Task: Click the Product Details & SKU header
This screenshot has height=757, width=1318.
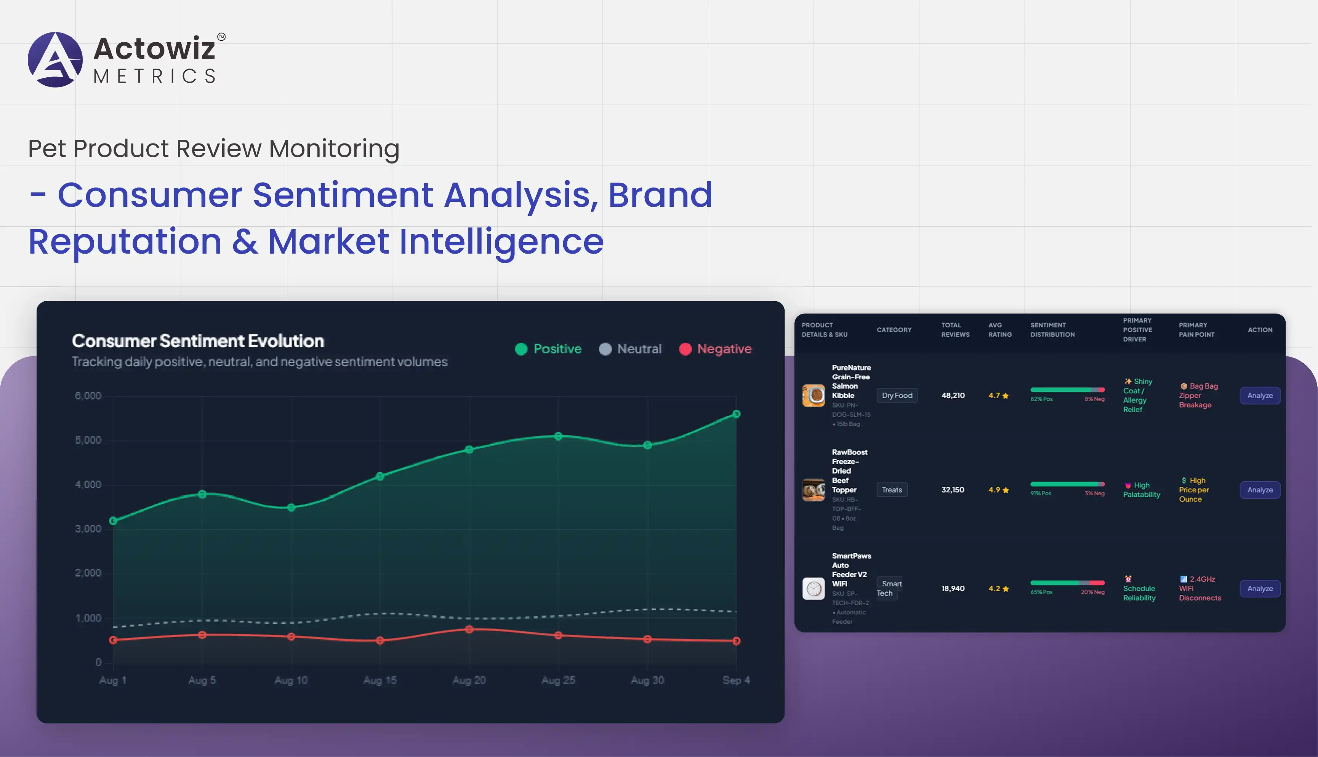Action: click(825, 330)
